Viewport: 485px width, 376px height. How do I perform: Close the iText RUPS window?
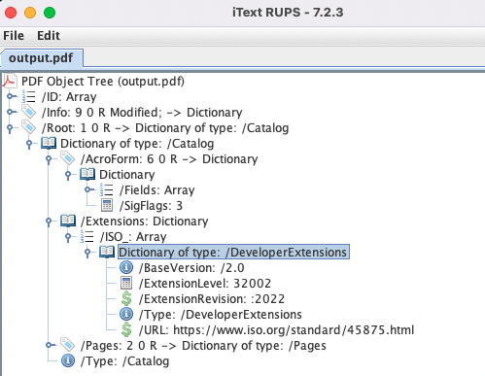tap(11, 13)
